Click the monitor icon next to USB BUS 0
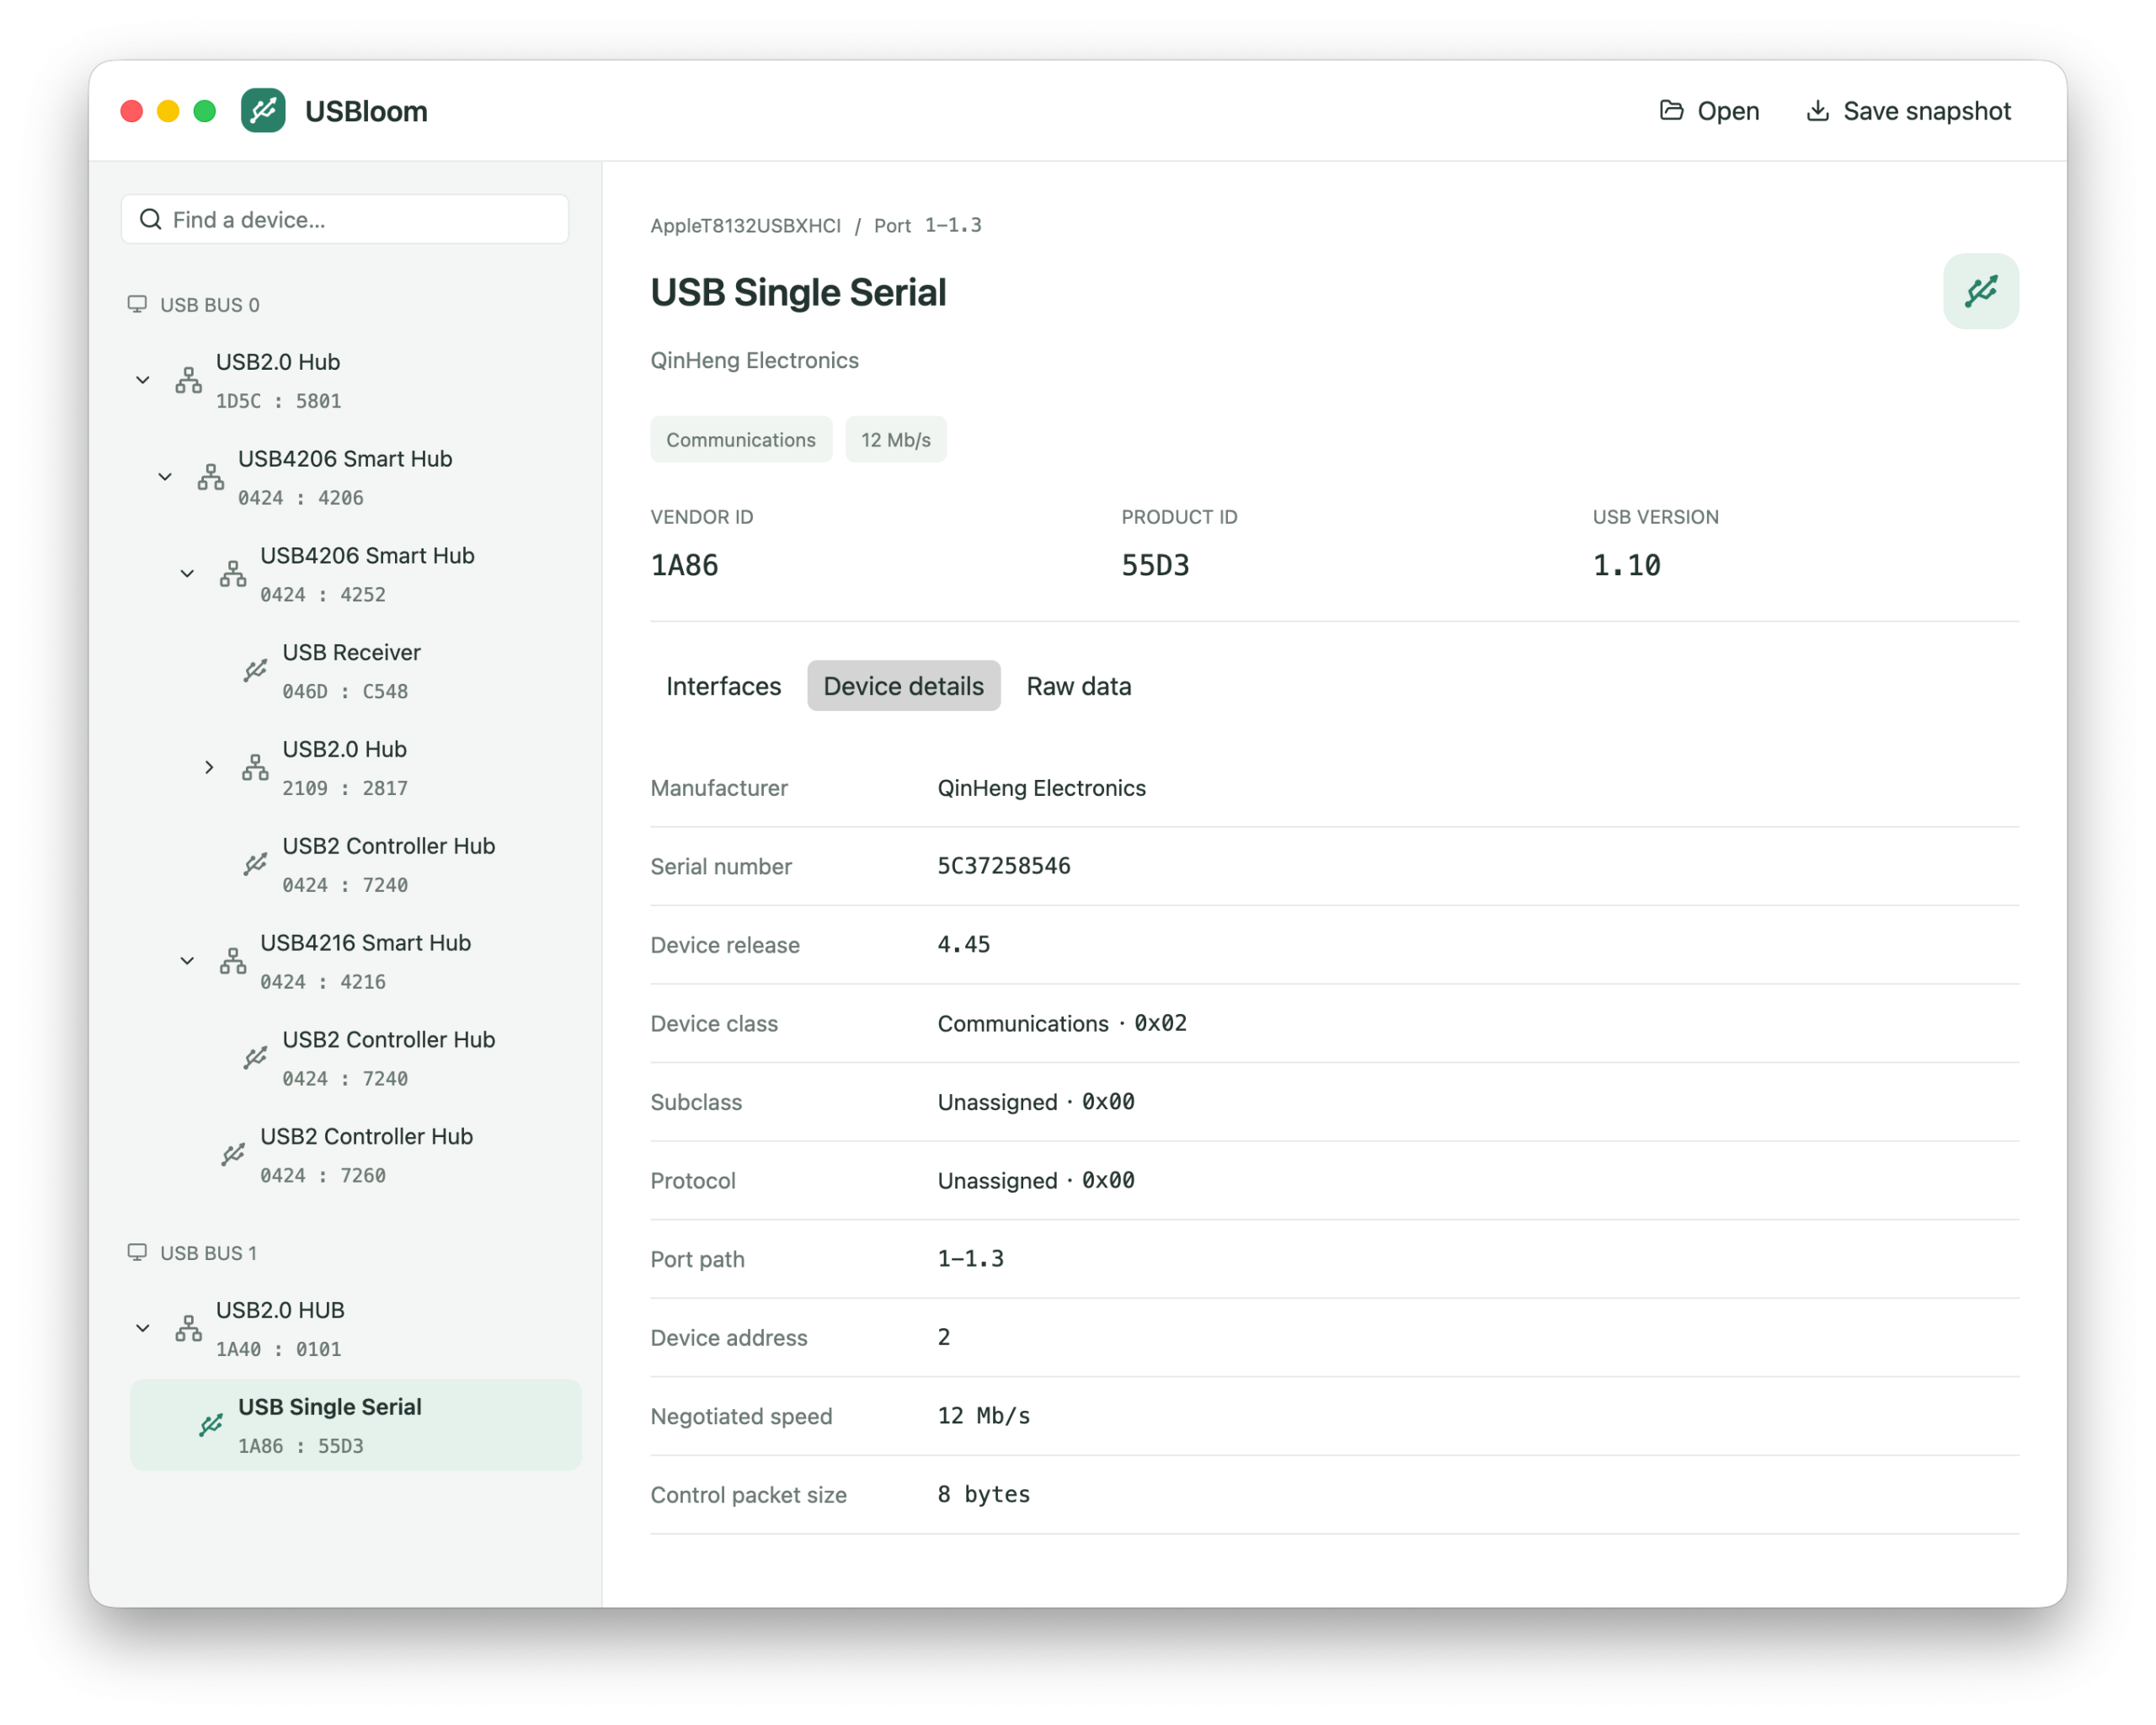The image size is (2156, 1725). [137, 304]
